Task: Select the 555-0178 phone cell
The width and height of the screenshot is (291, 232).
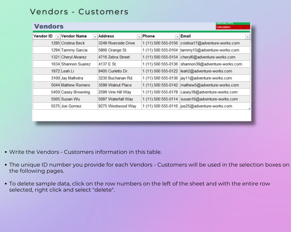Action: [x=161, y=92]
